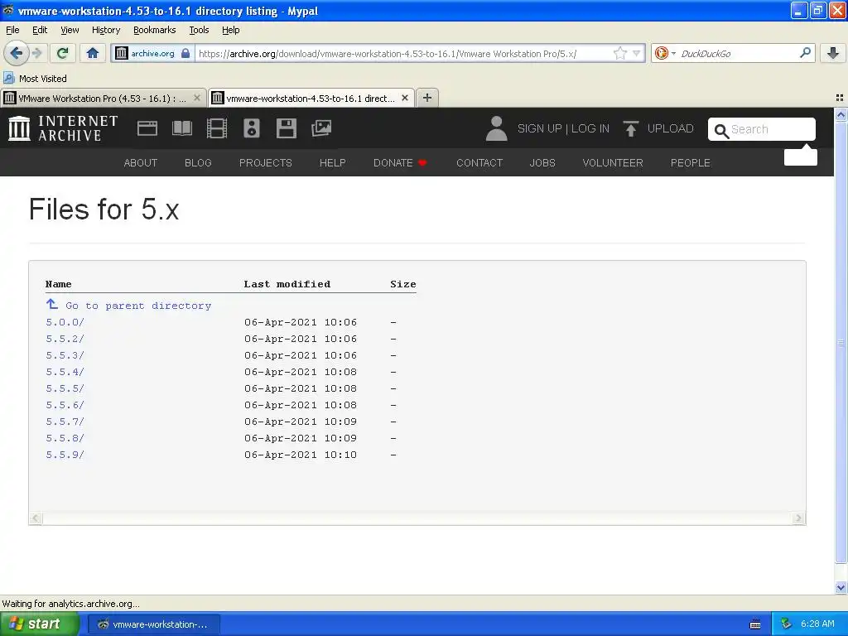The image size is (848, 636).
Task: Click vmware-workstation taskbar button
Action: coord(153,624)
